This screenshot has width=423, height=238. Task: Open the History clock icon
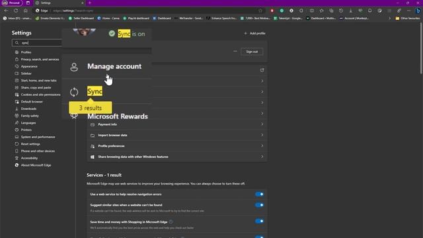pyautogui.click(x=341, y=11)
